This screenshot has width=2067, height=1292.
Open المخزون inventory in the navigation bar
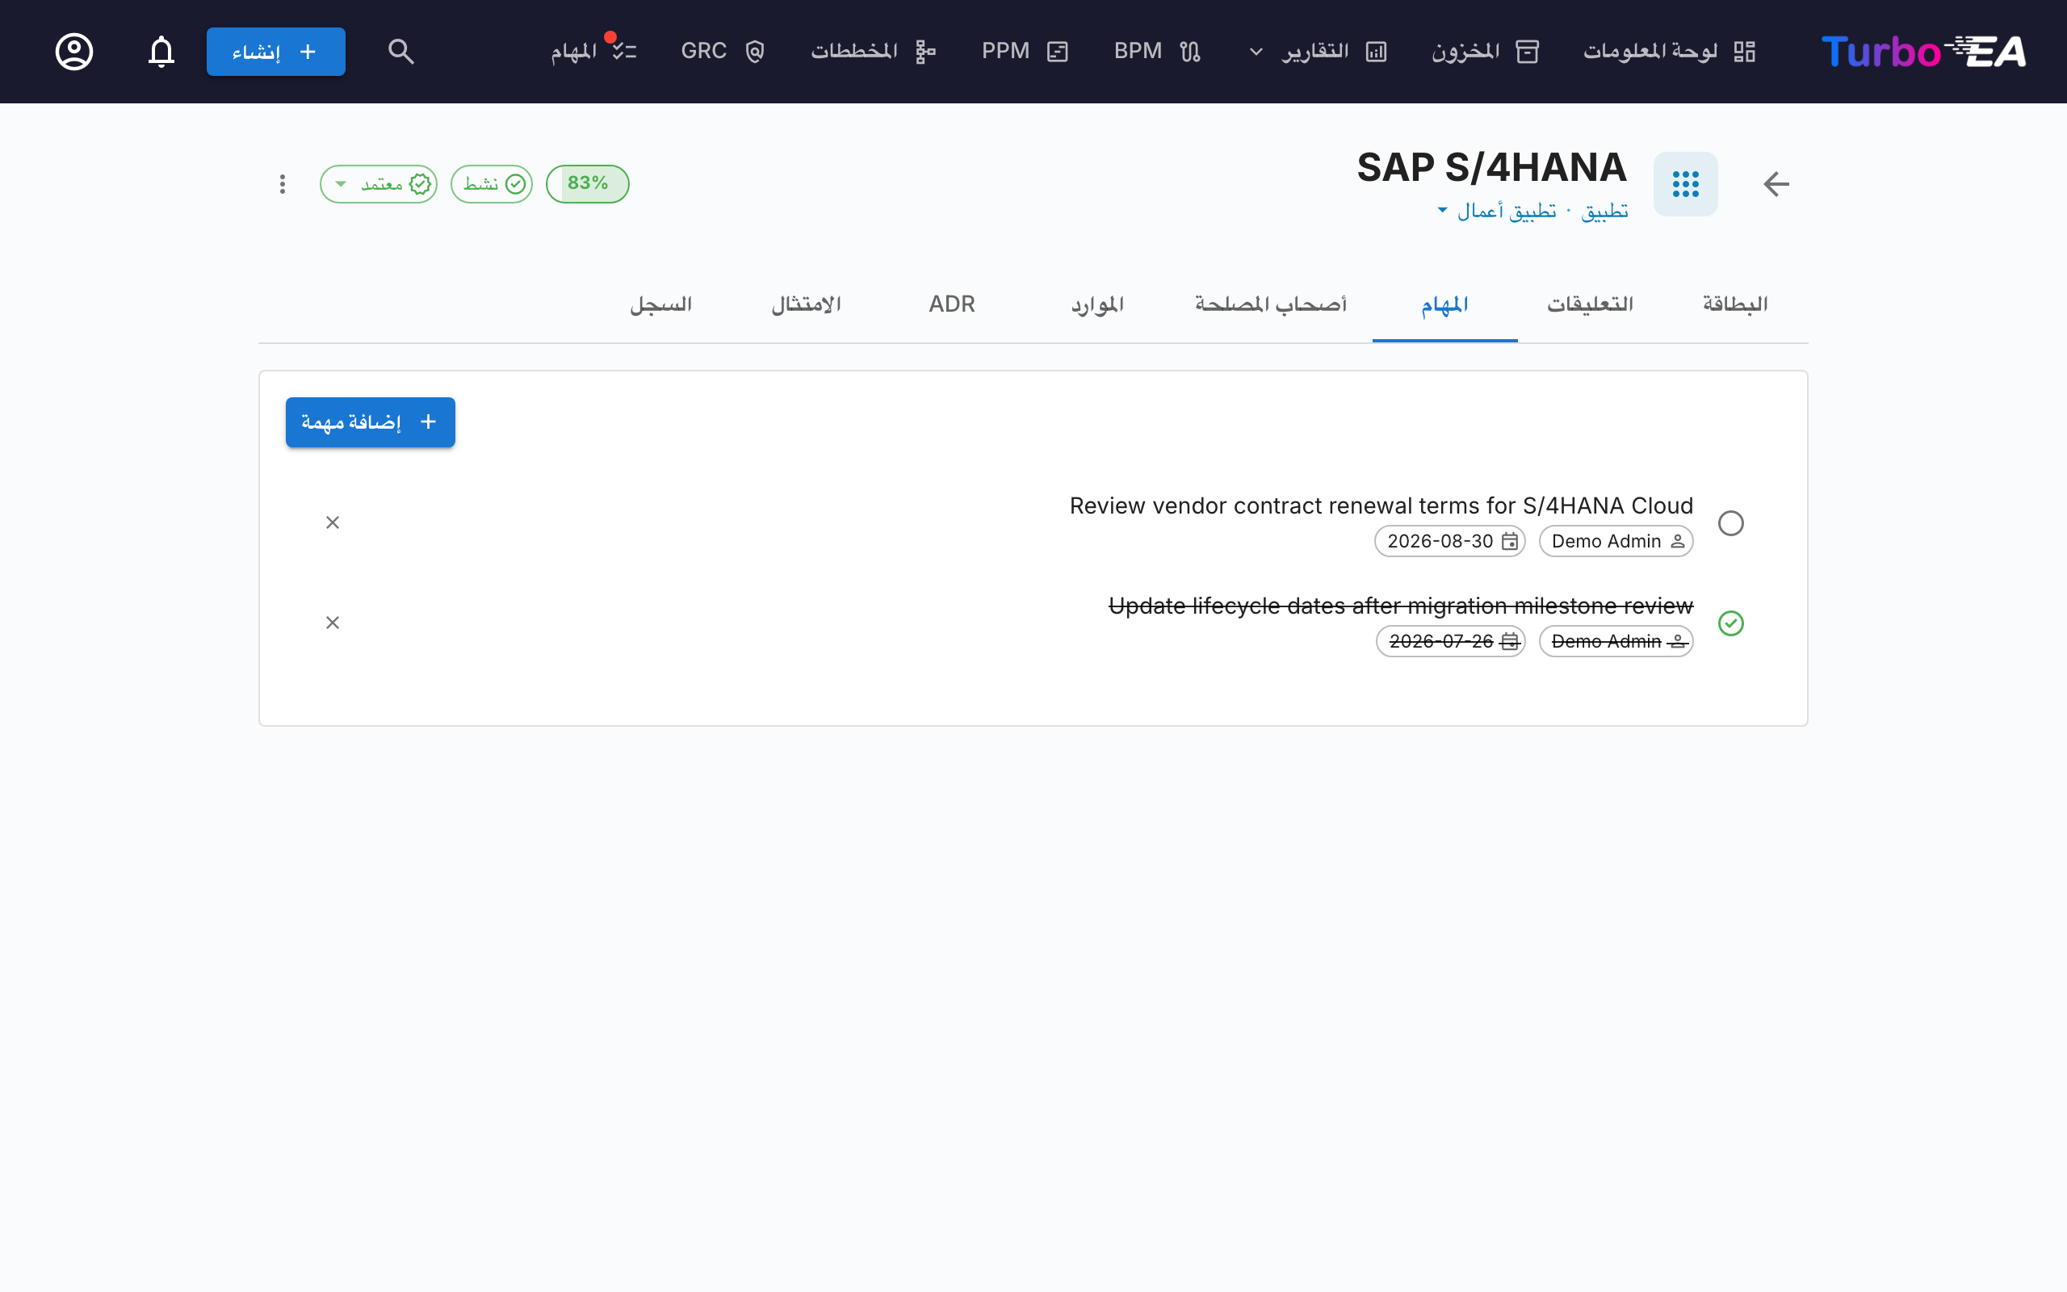pos(1486,51)
